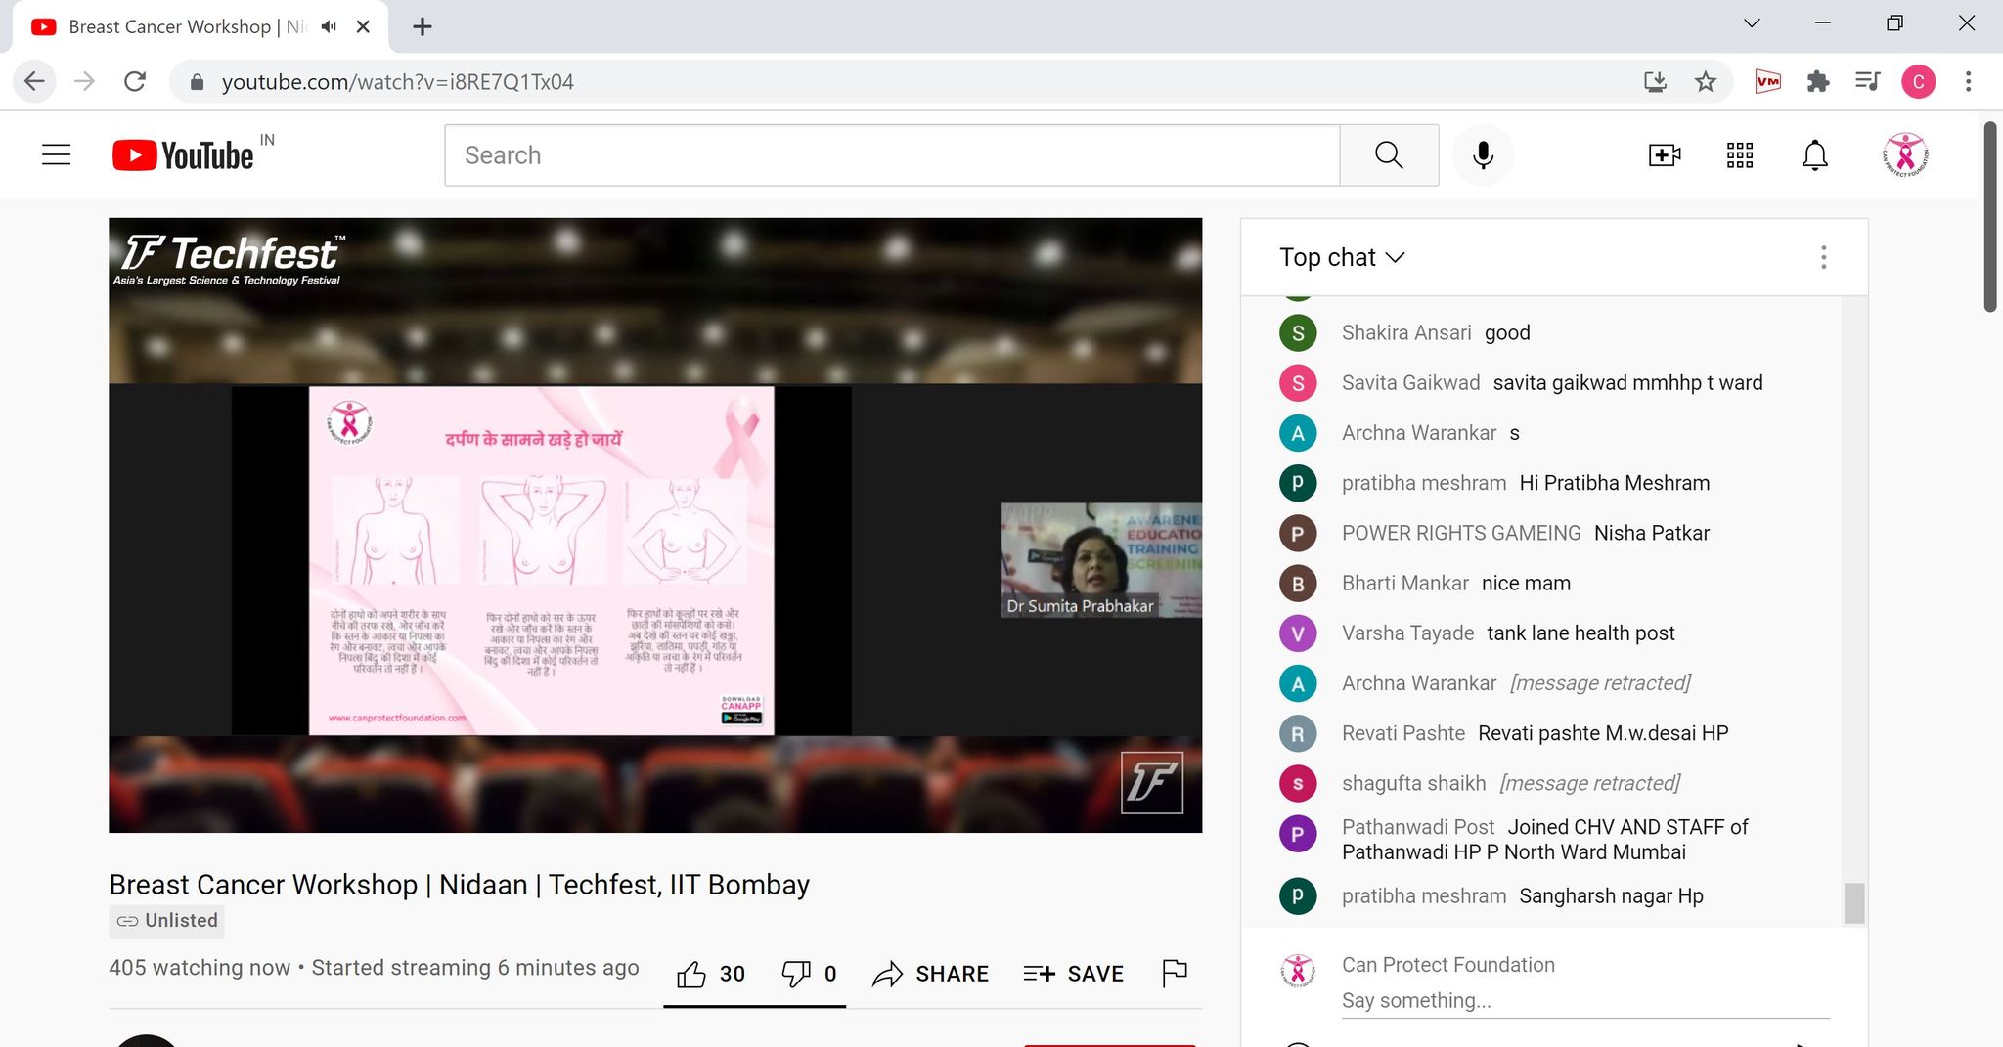Screen dimensions: 2003x1047
Task: Open the notifications bell
Action: pos(1815,154)
